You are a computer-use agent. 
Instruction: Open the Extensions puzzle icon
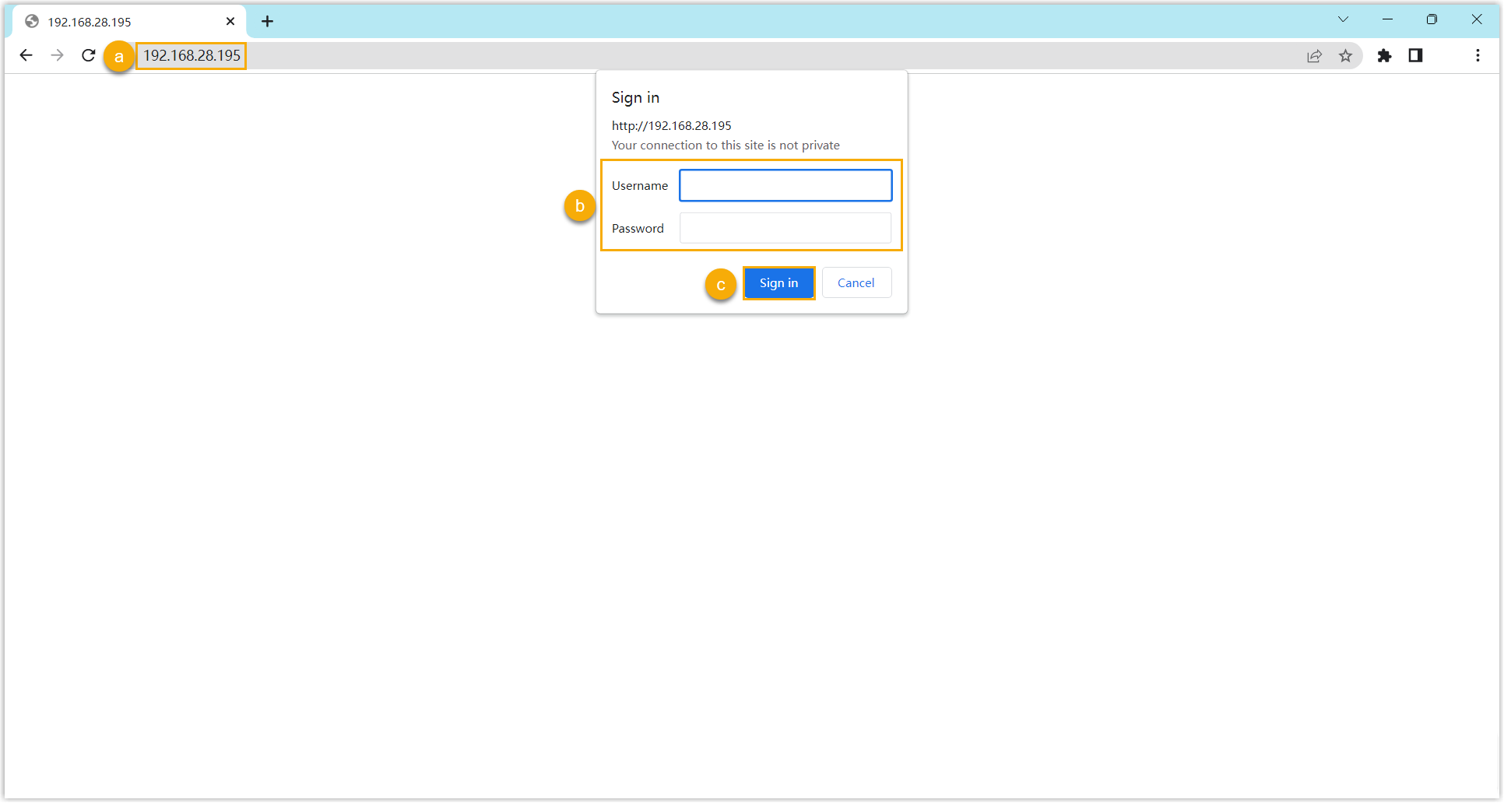click(1384, 55)
